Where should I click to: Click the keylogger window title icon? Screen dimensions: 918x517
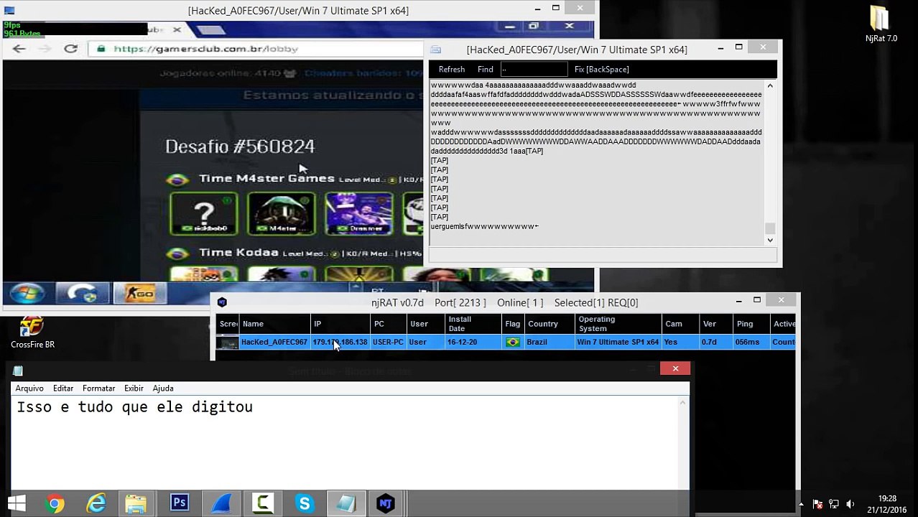(x=435, y=50)
